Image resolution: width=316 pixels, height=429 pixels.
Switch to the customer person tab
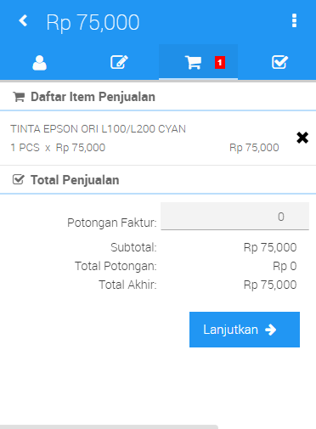pos(39,63)
